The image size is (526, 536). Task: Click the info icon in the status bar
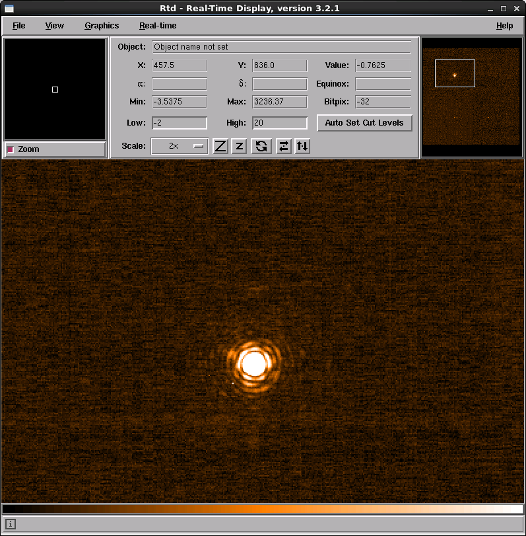click(x=11, y=524)
